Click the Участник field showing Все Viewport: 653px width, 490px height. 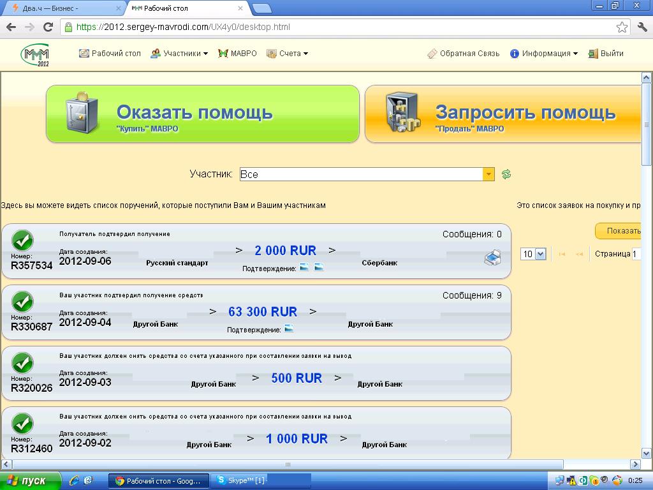click(x=361, y=174)
